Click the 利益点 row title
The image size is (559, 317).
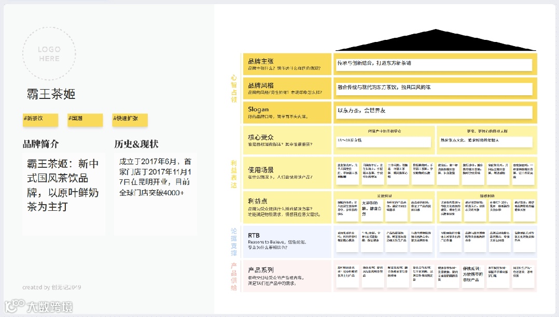pyautogui.click(x=258, y=201)
